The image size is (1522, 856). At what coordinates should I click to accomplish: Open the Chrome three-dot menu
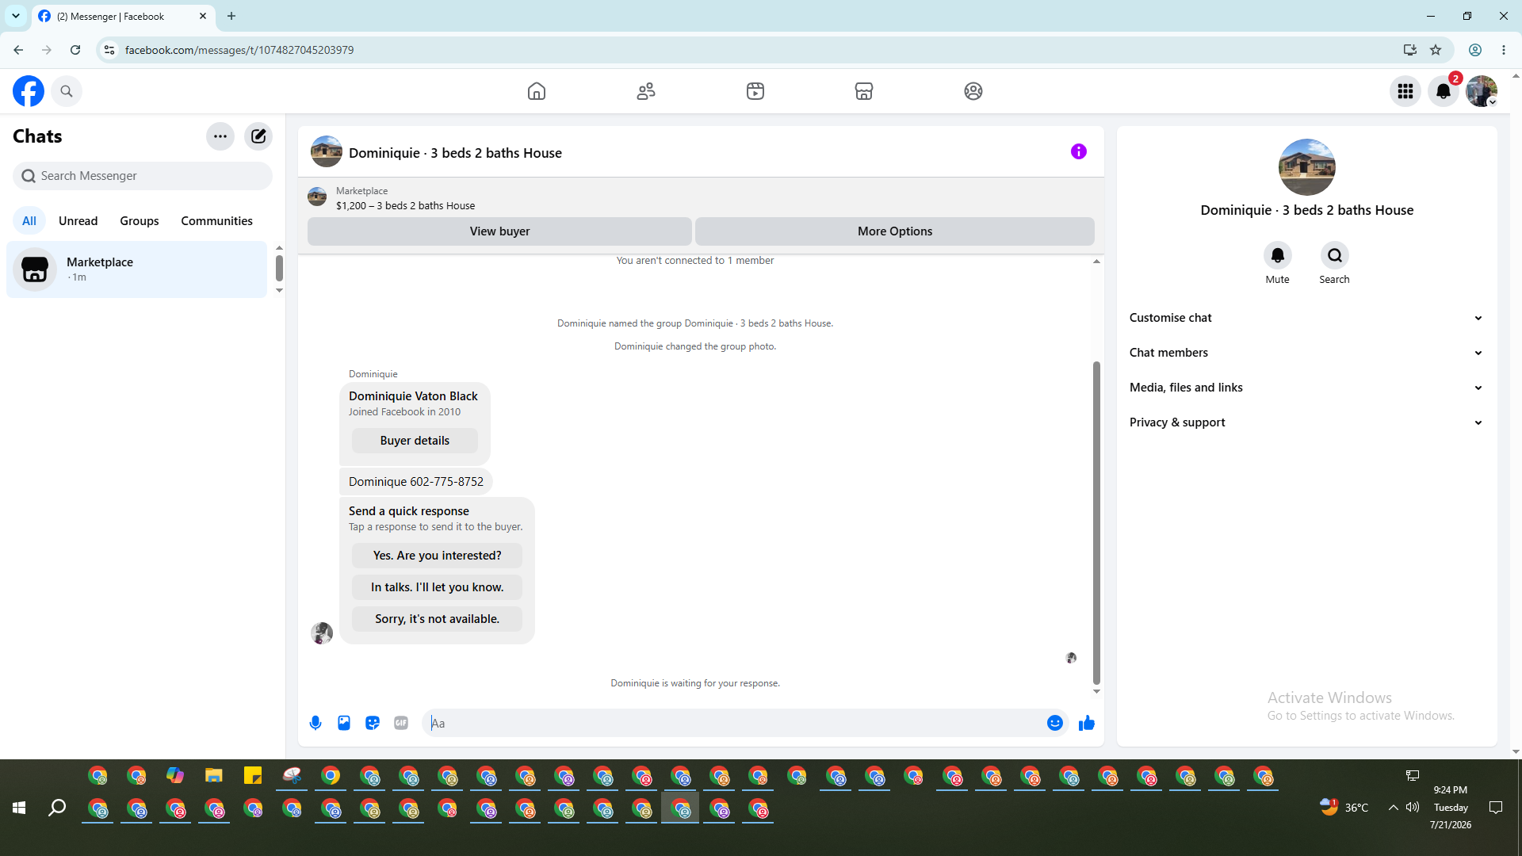[x=1504, y=50]
